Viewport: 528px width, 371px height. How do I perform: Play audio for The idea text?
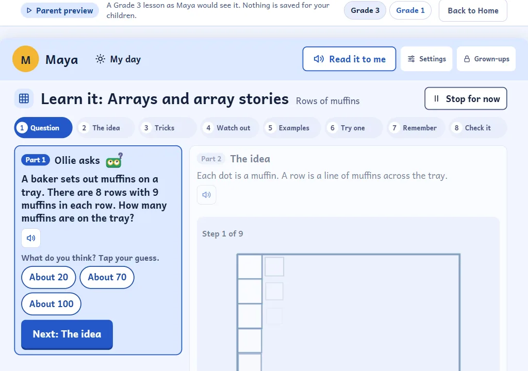206,195
